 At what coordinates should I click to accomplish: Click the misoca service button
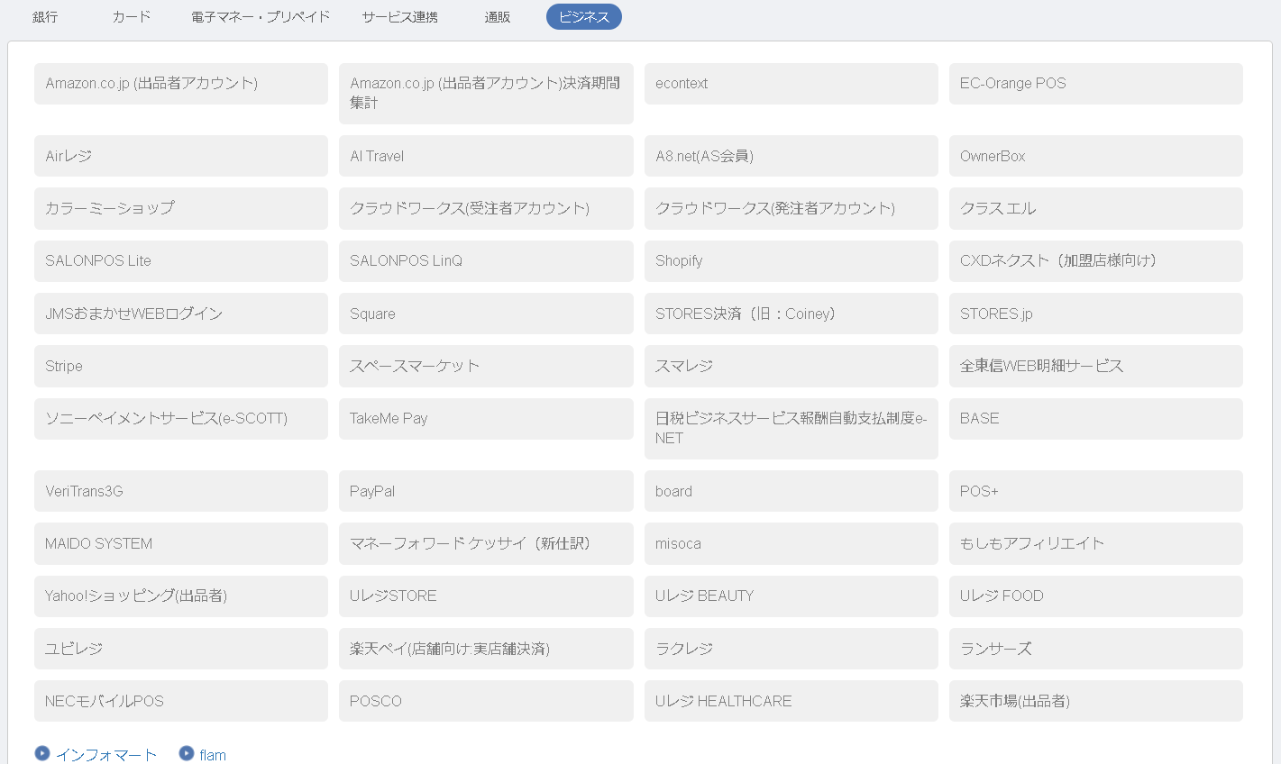pyautogui.click(x=791, y=543)
